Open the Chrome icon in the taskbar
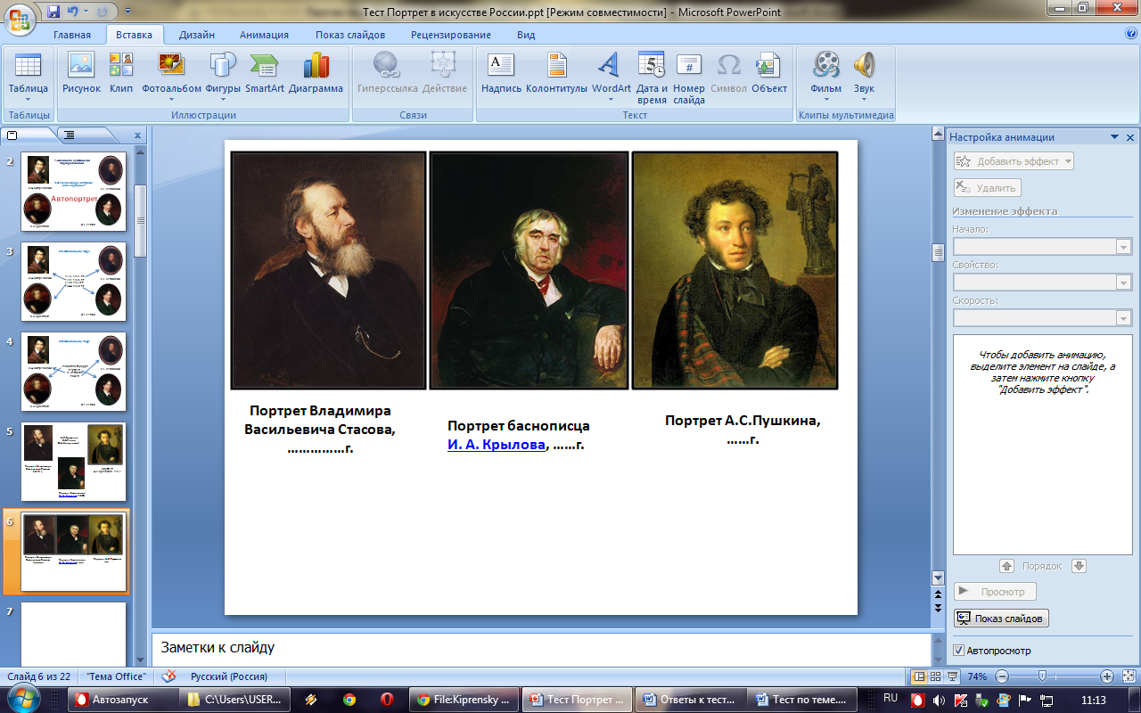 pos(349,700)
